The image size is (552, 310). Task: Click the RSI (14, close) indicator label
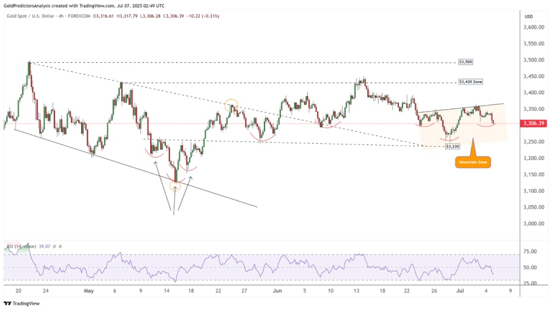[21, 247]
